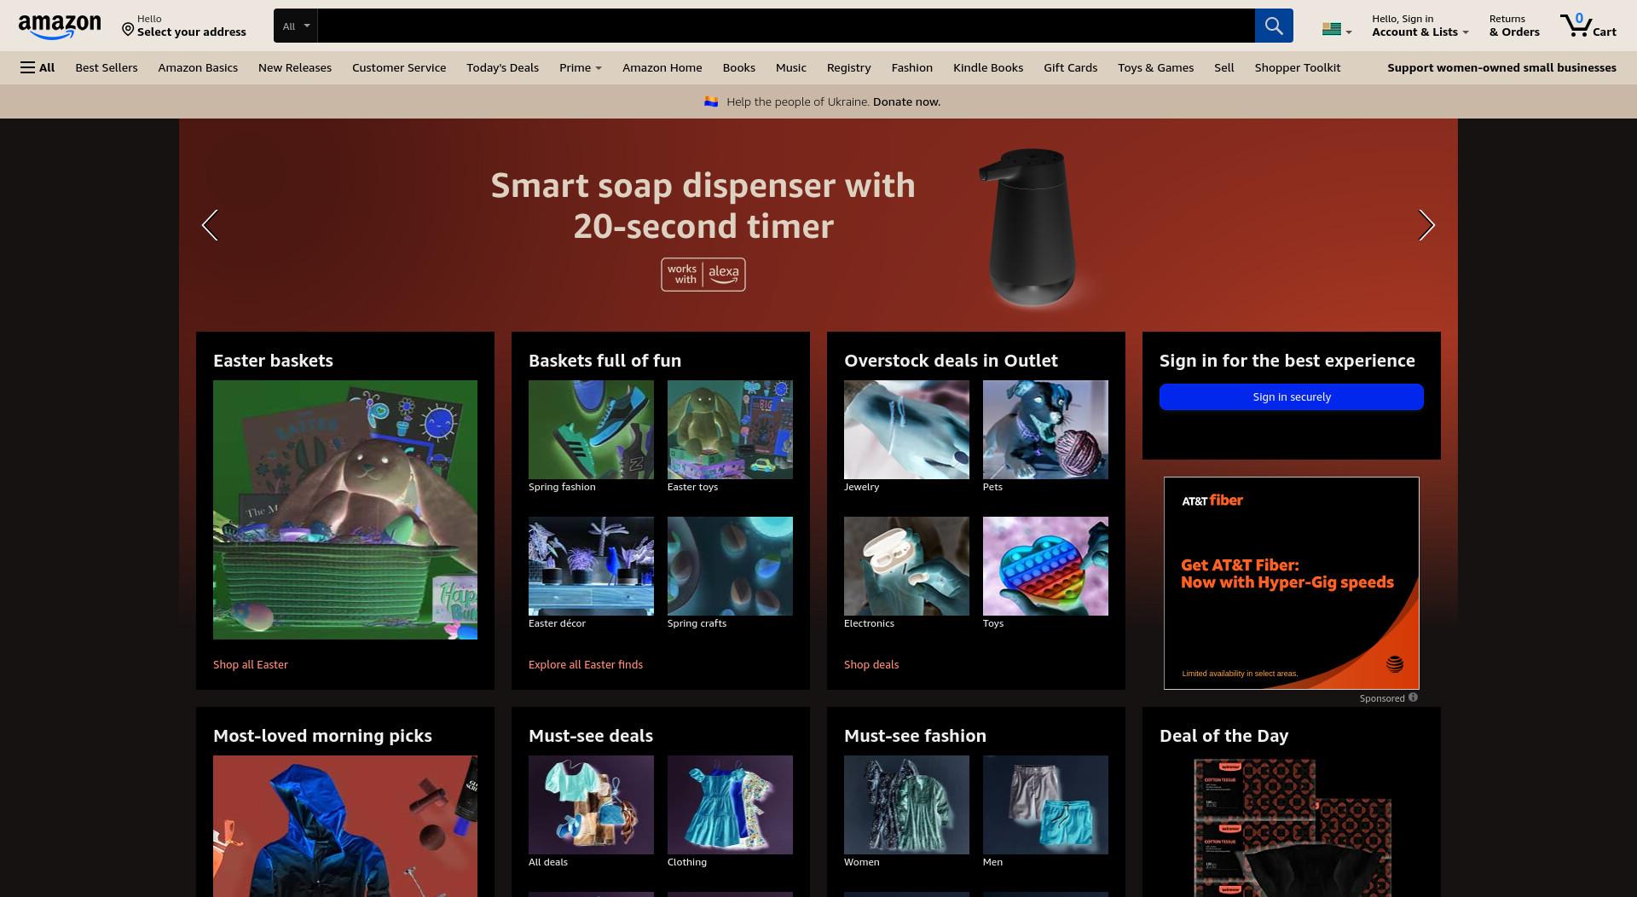Open Deal of the Day product image
Viewport: 1637px width, 897px height.
[x=1291, y=826]
